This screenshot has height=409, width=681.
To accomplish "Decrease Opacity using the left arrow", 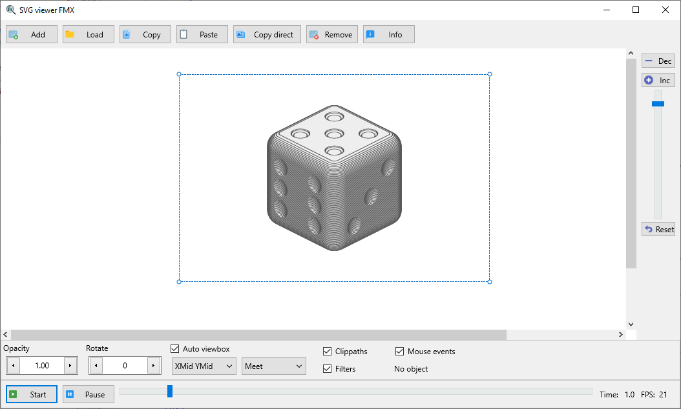I will pos(14,366).
